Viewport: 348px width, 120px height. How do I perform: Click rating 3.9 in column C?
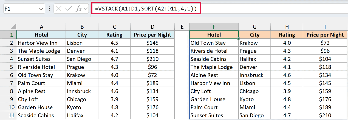[114, 99]
